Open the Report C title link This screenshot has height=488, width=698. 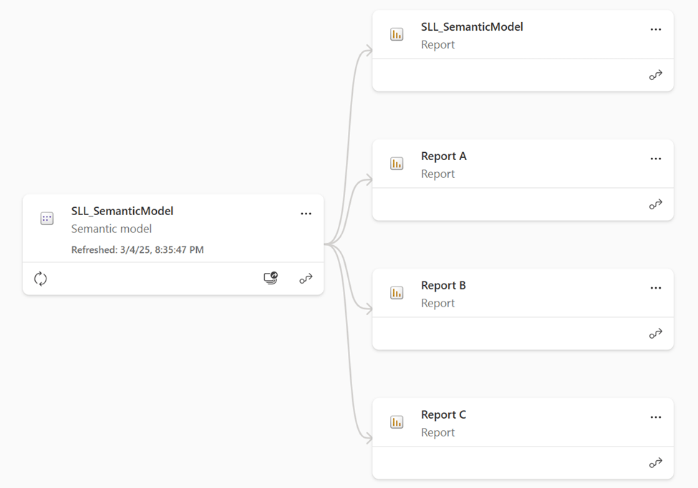pyautogui.click(x=443, y=415)
